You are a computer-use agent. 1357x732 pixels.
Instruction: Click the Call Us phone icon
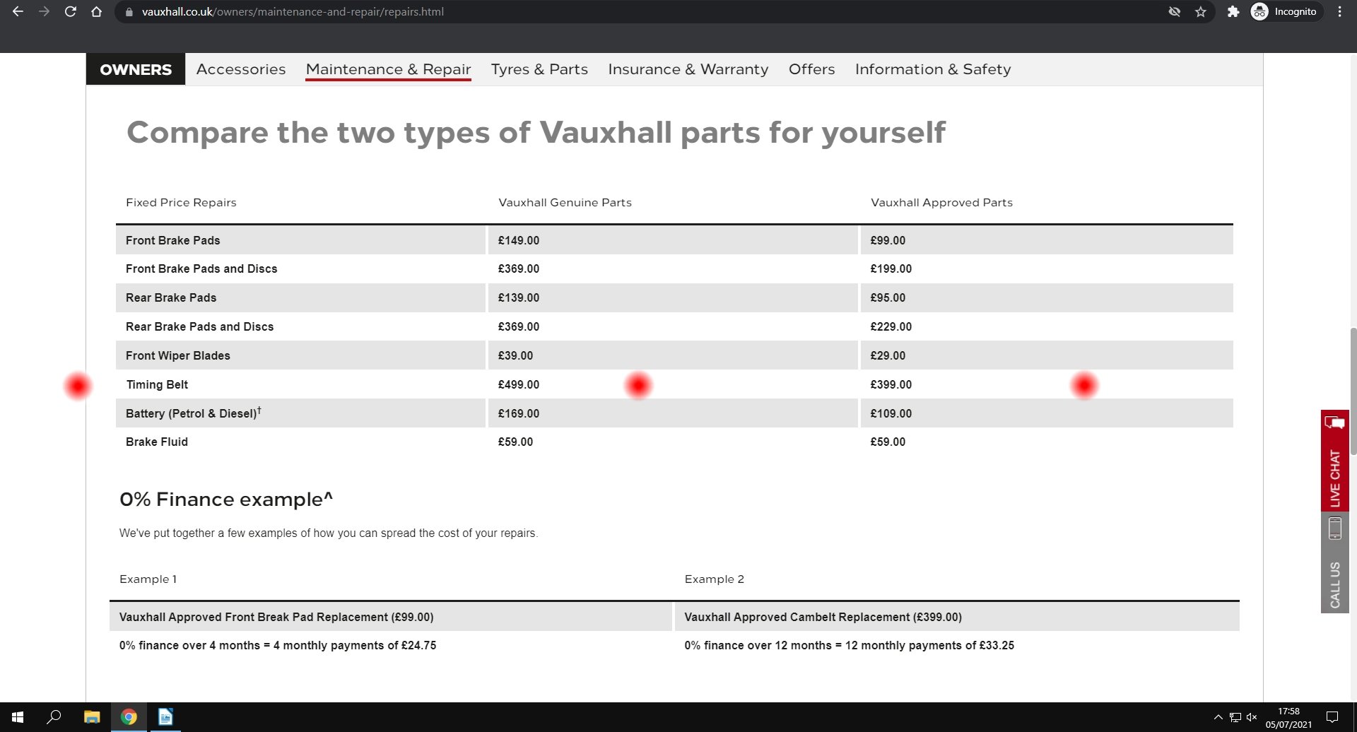pos(1334,529)
